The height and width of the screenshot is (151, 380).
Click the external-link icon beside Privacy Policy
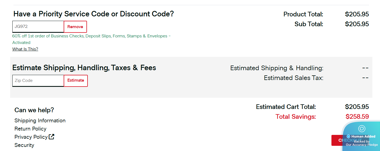51,137
